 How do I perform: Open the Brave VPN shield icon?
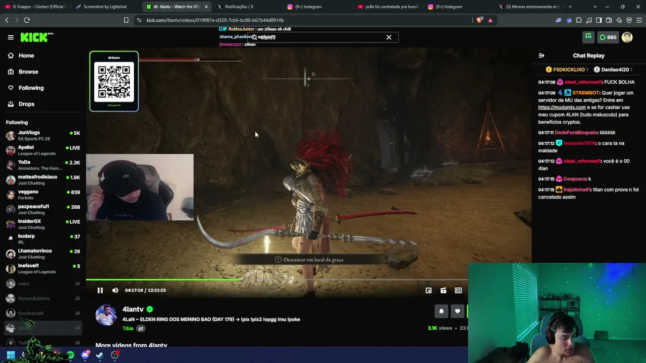tap(629, 20)
